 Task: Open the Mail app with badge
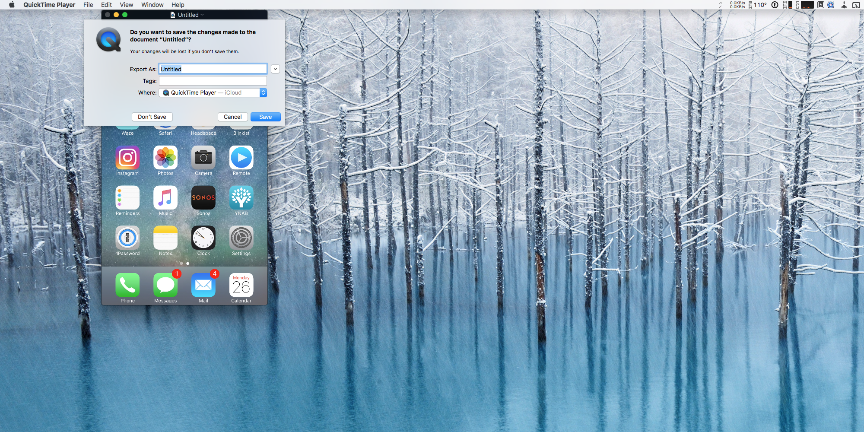click(x=203, y=285)
